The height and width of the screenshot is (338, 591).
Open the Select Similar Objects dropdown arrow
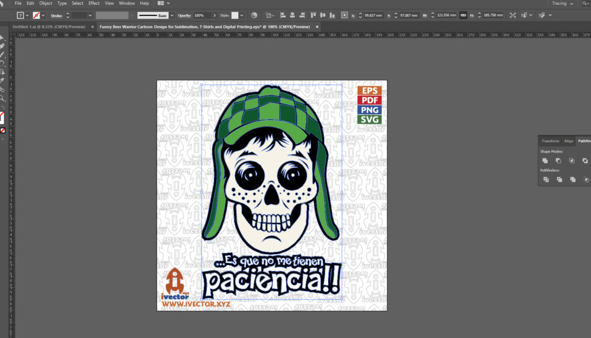pyautogui.click(x=531, y=15)
